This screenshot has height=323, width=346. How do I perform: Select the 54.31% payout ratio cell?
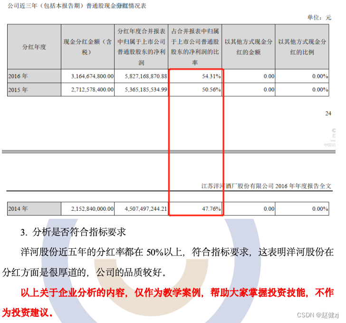[195, 76]
